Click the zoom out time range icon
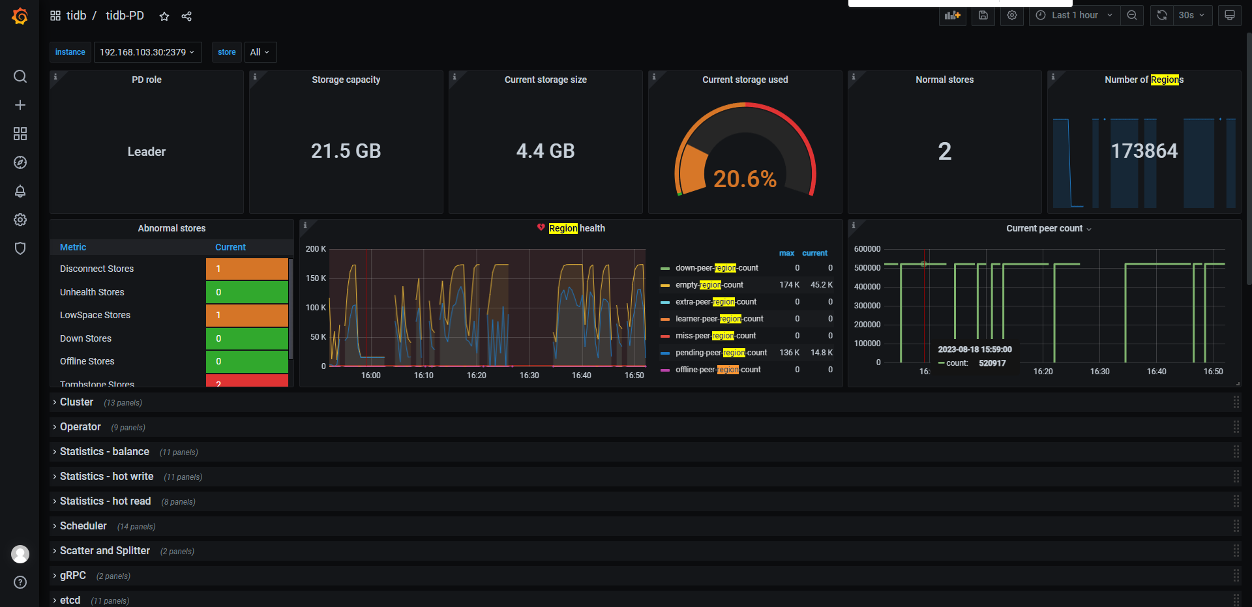The height and width of the screenshot is (607, 1252). (1132, 15)
